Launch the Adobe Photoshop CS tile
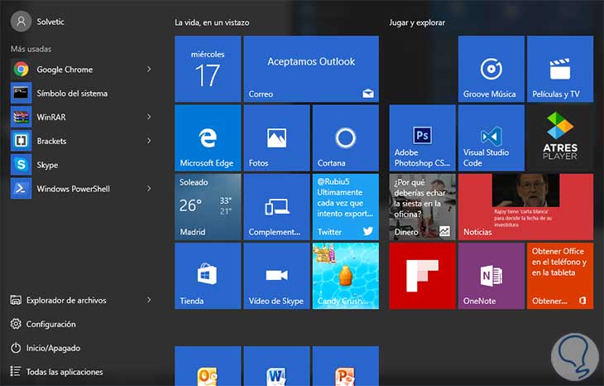 [422, 138]
